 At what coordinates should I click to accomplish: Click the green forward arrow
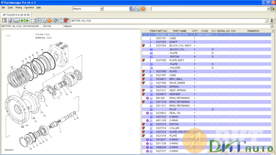(27, 20)
